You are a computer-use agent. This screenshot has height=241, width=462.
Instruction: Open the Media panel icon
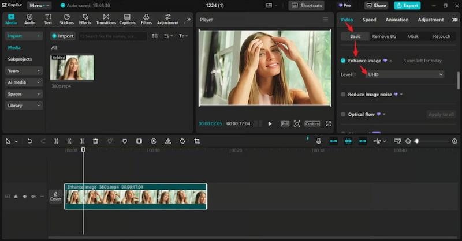pyautogui.click(x=11, y=19)
